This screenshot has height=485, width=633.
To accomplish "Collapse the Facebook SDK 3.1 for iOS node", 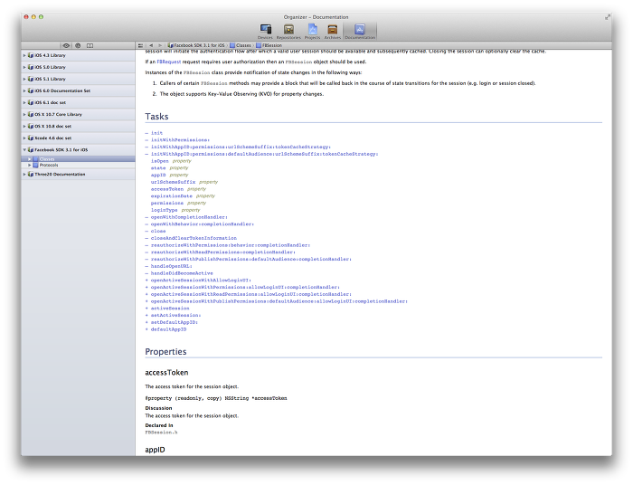I will pos(24,150).
